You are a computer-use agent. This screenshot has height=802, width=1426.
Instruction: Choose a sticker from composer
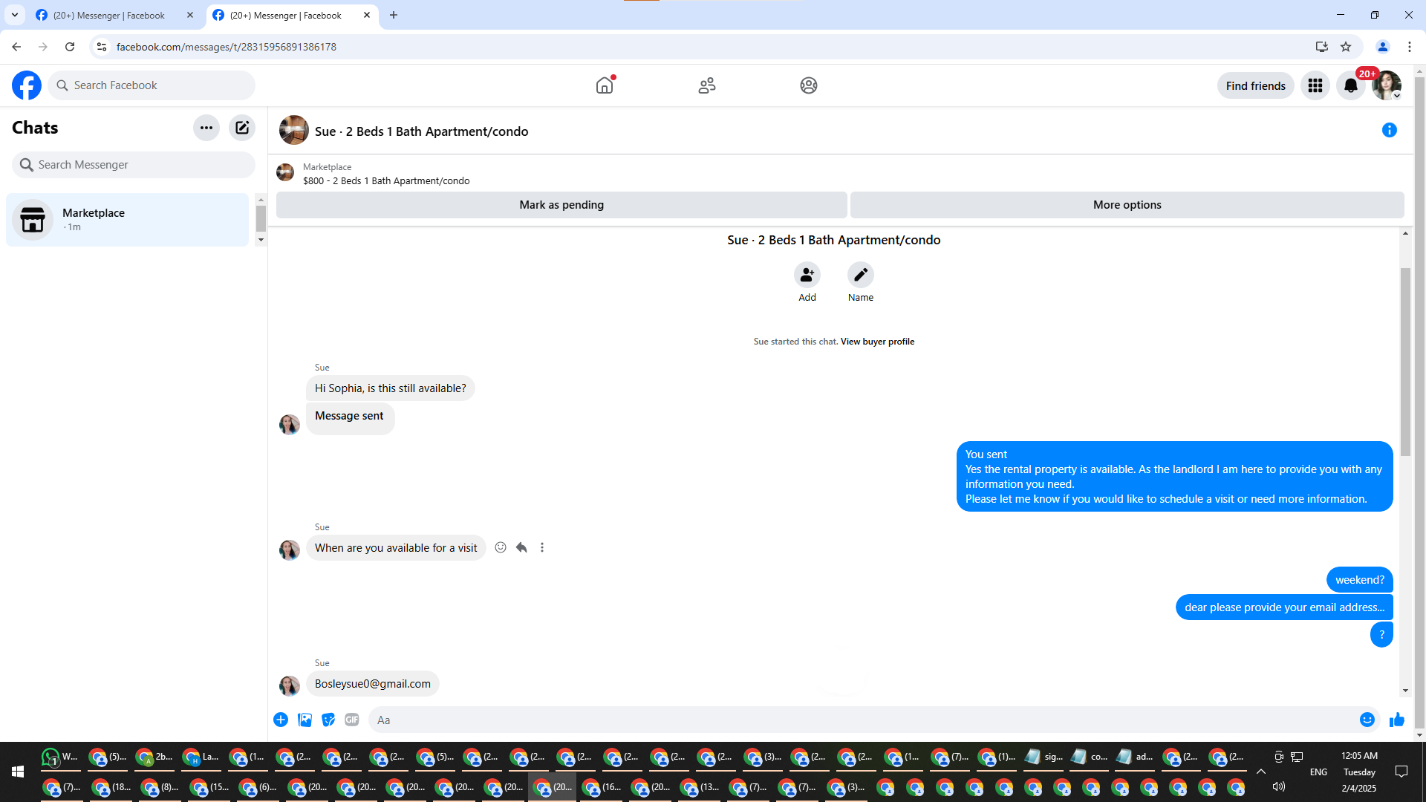(328, 720)
